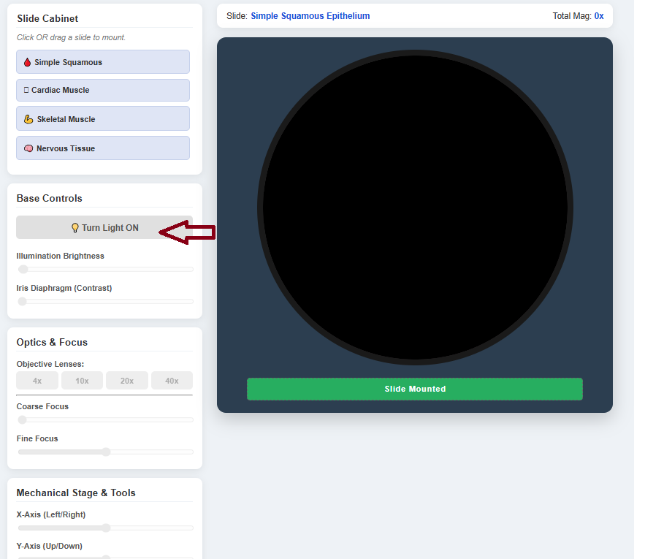The image size is (645, 559).
Task: Click the green Slide Mounted status bar
Action: [414, 389]
